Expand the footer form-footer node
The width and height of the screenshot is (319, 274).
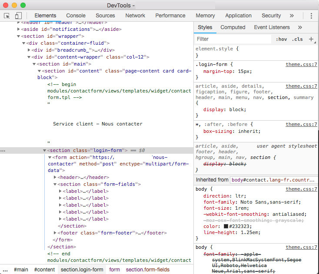pos(55,233)
